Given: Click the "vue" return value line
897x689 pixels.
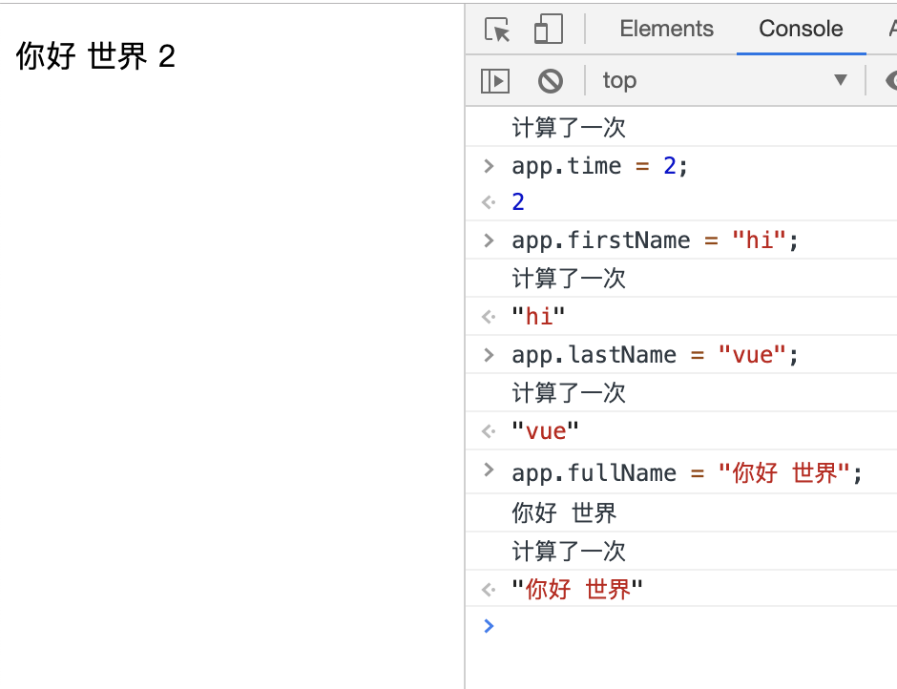Looking at the screenshot, I should click(545, 431).
